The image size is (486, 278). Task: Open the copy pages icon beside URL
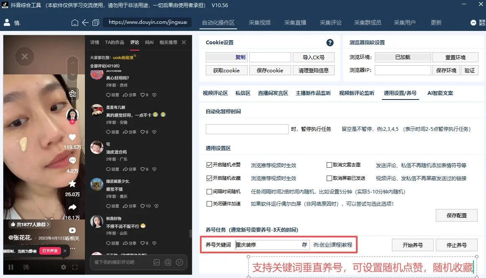click(x=96, y=23)
